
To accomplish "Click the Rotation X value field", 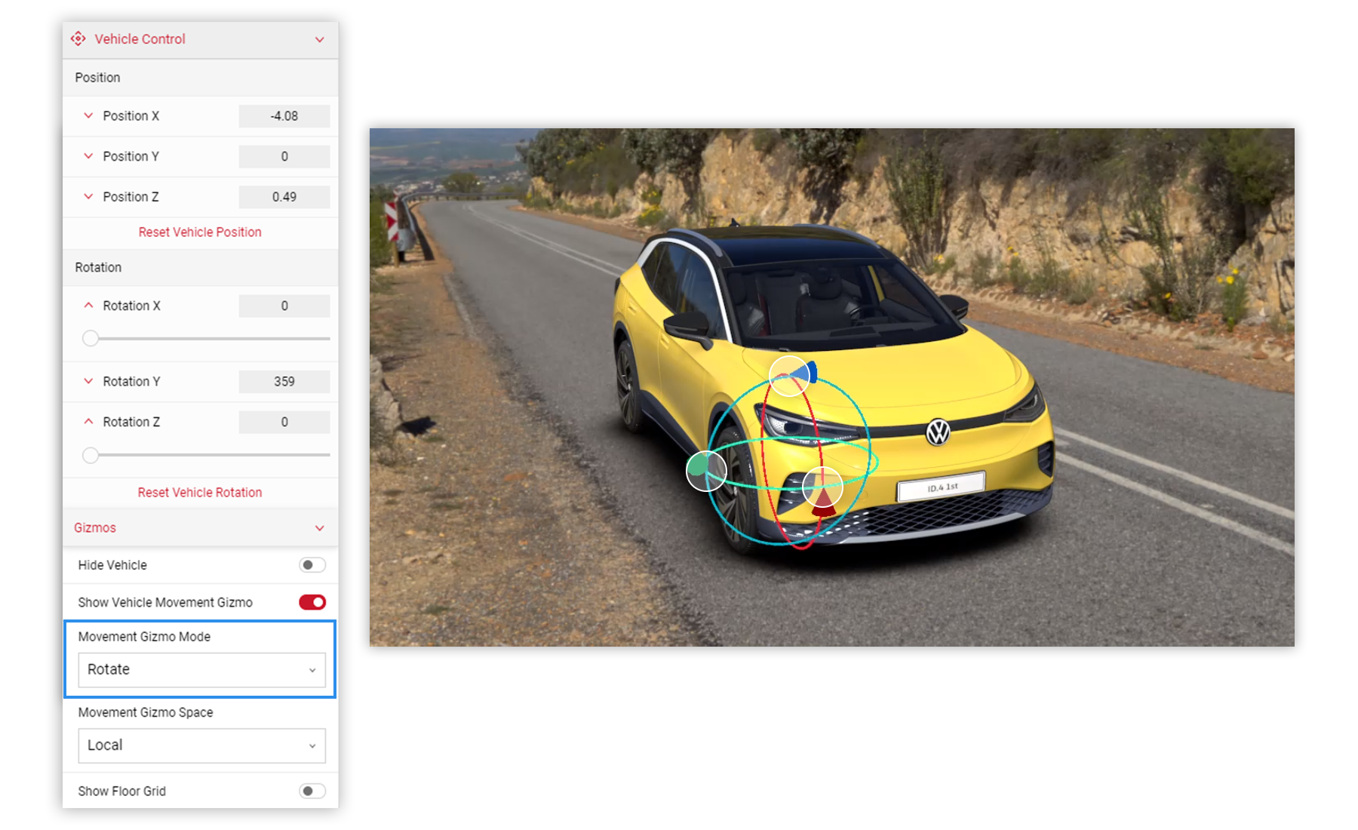I will (x=284, y=306).
